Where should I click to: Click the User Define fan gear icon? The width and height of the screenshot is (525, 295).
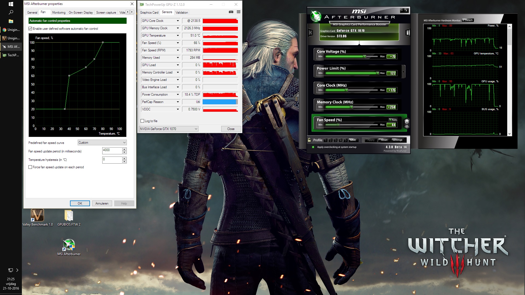407,123
